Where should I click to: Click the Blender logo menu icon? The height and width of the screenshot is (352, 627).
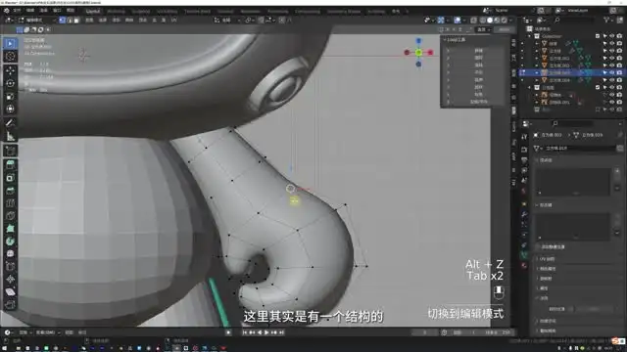click(x=7, y=11)
